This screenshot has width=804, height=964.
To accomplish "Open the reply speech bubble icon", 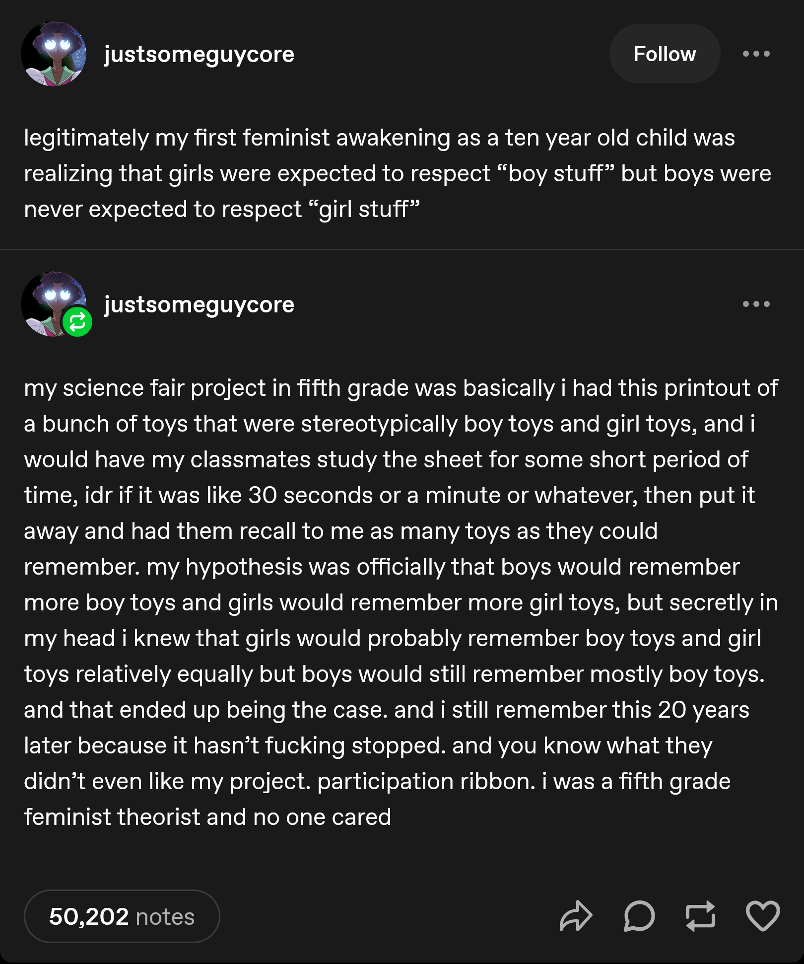I will [x=639, y=916].
